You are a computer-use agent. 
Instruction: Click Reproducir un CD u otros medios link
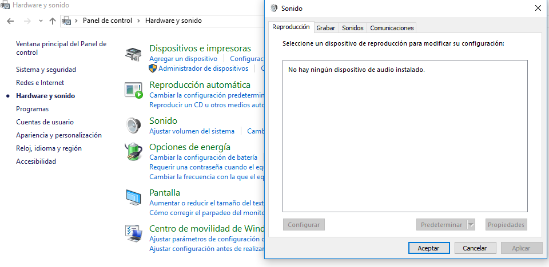206,105
